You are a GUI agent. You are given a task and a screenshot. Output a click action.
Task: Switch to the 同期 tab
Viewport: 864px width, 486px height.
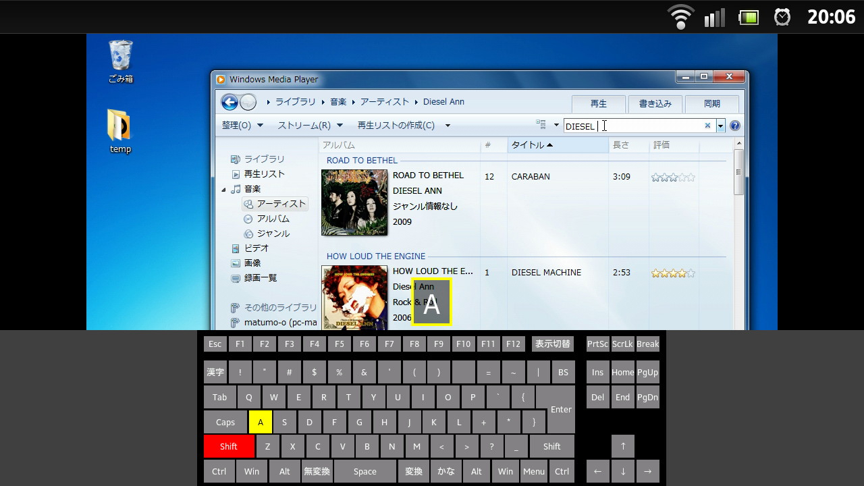click(x=711, y=103)
